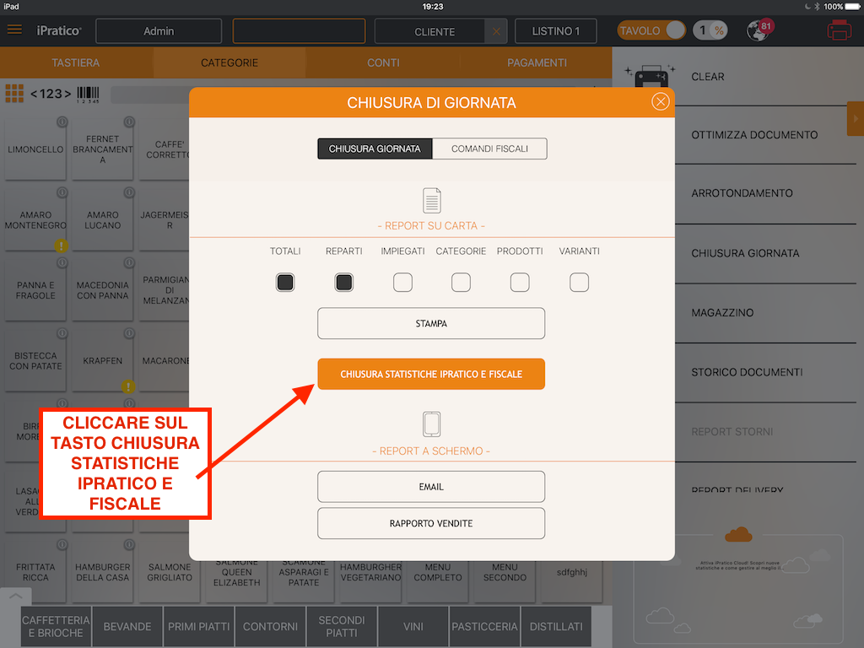Open the Admin user selector
The image size is (864, 648).
tap(159, 31)
